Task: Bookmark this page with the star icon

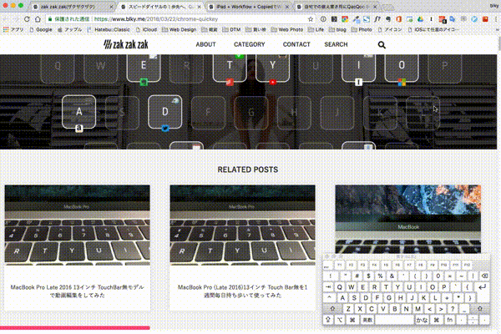Action: 311,19
